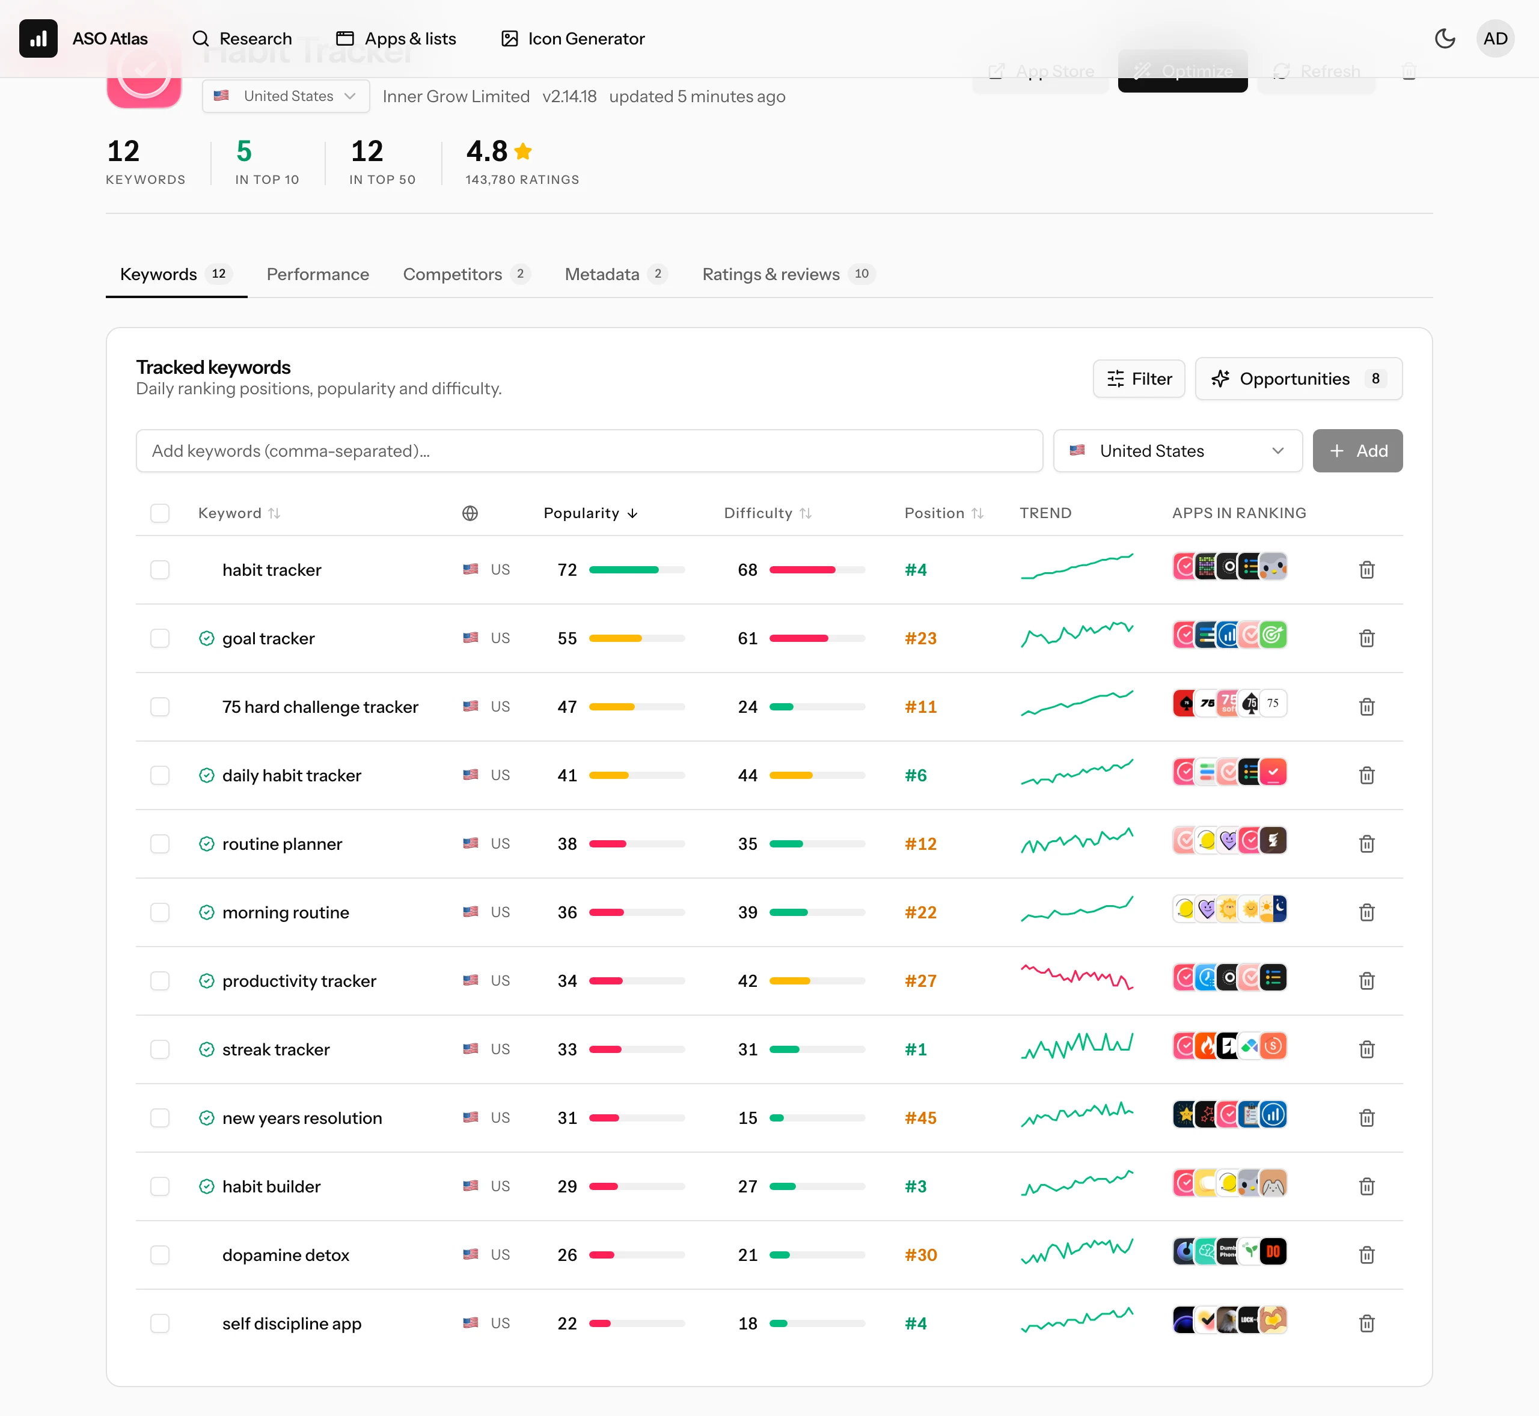Image resolution: width=1539 pixels, height=1416 pixels.
Task: Delete the streak tracker keyword
Action: [x=1366, y=1050]
